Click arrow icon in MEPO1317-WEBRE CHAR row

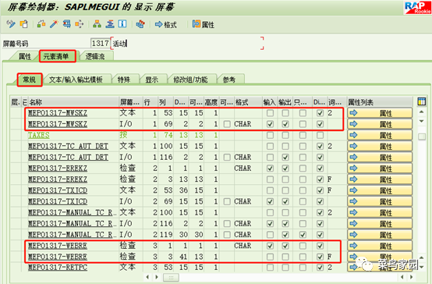tap(353, 246)
